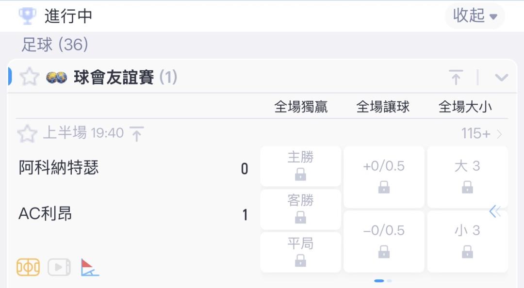
Task: Choose the 平局 odds button
Action: pos(301,252)
